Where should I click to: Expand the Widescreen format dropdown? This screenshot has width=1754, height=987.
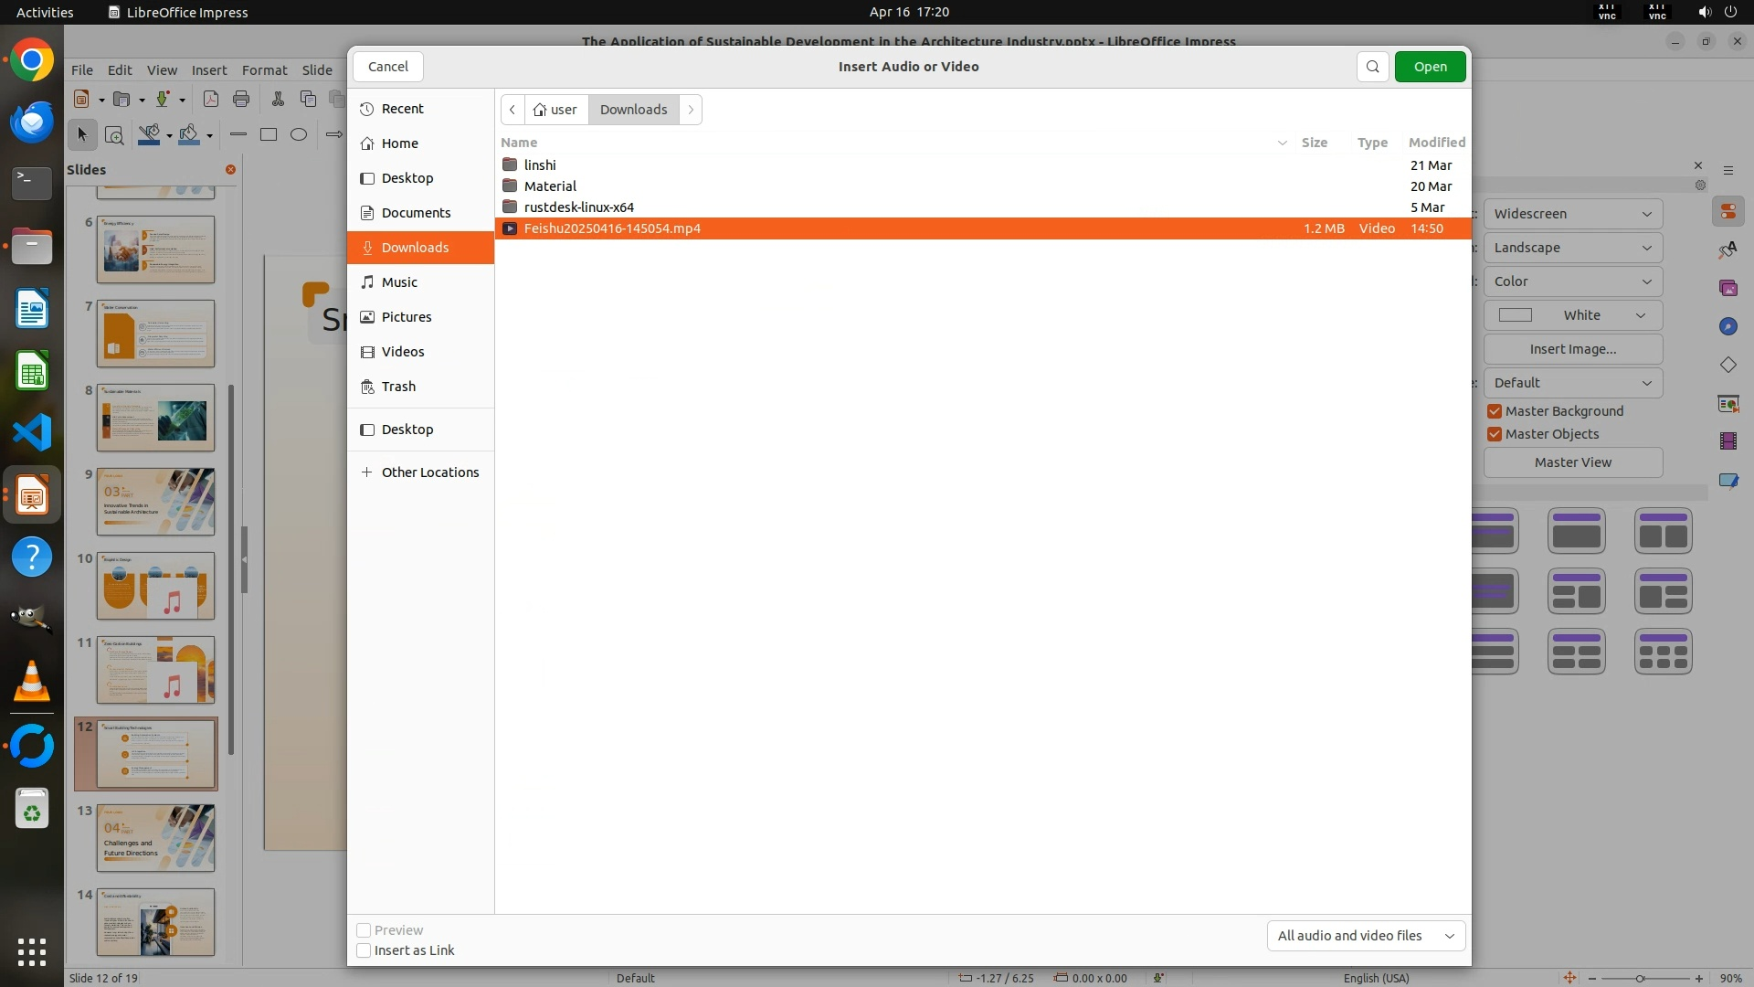tap(1572, 214)
